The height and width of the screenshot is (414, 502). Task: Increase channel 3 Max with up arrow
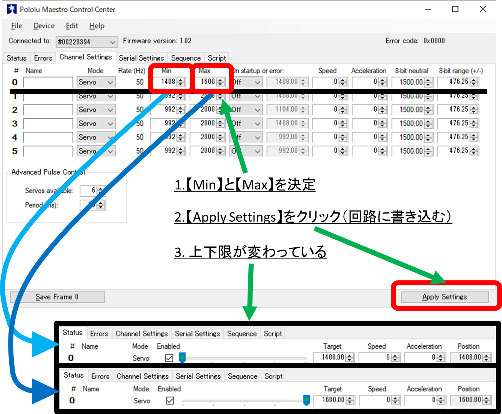(220, 121)
